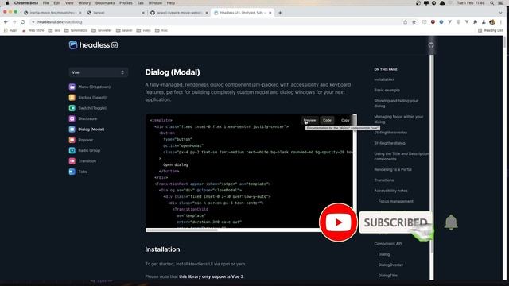Viewport: 509px width, 286px height.
Task: Click the Radio Group sidebar icon
Action: (x=72, y=150)
